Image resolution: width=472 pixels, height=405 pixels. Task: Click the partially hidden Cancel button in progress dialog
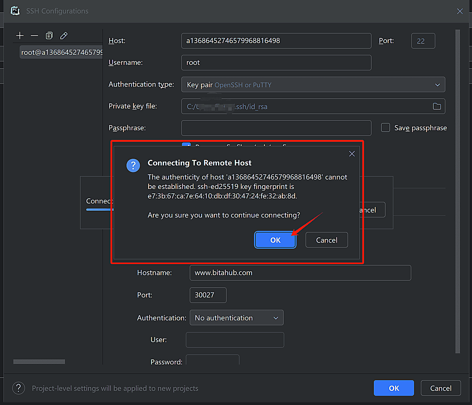click(x=373, y=210)
